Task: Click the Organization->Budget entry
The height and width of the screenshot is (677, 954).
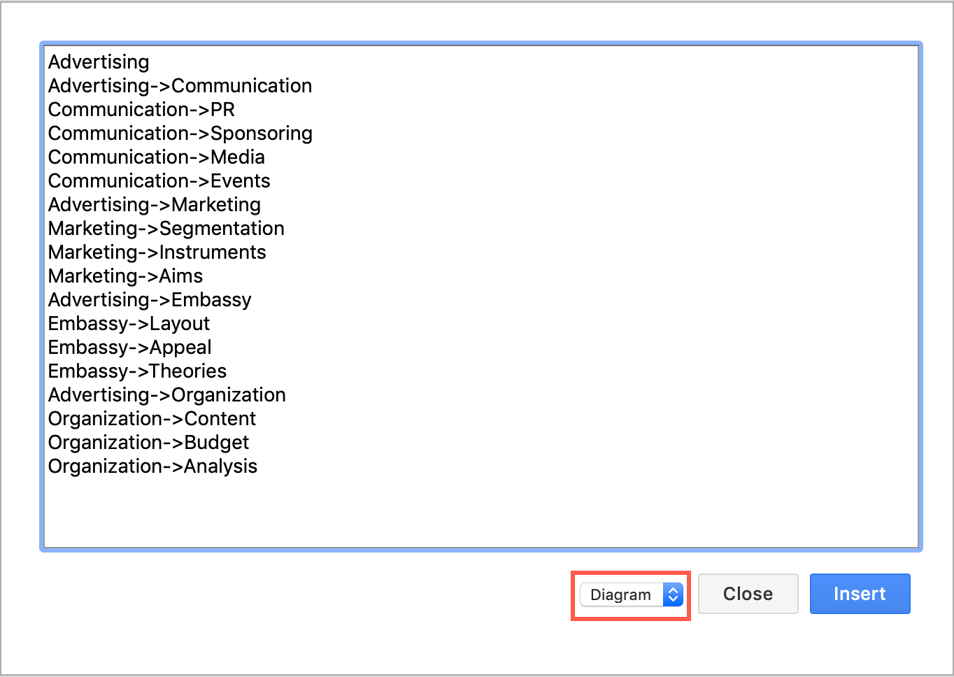Action: [148, 443]
